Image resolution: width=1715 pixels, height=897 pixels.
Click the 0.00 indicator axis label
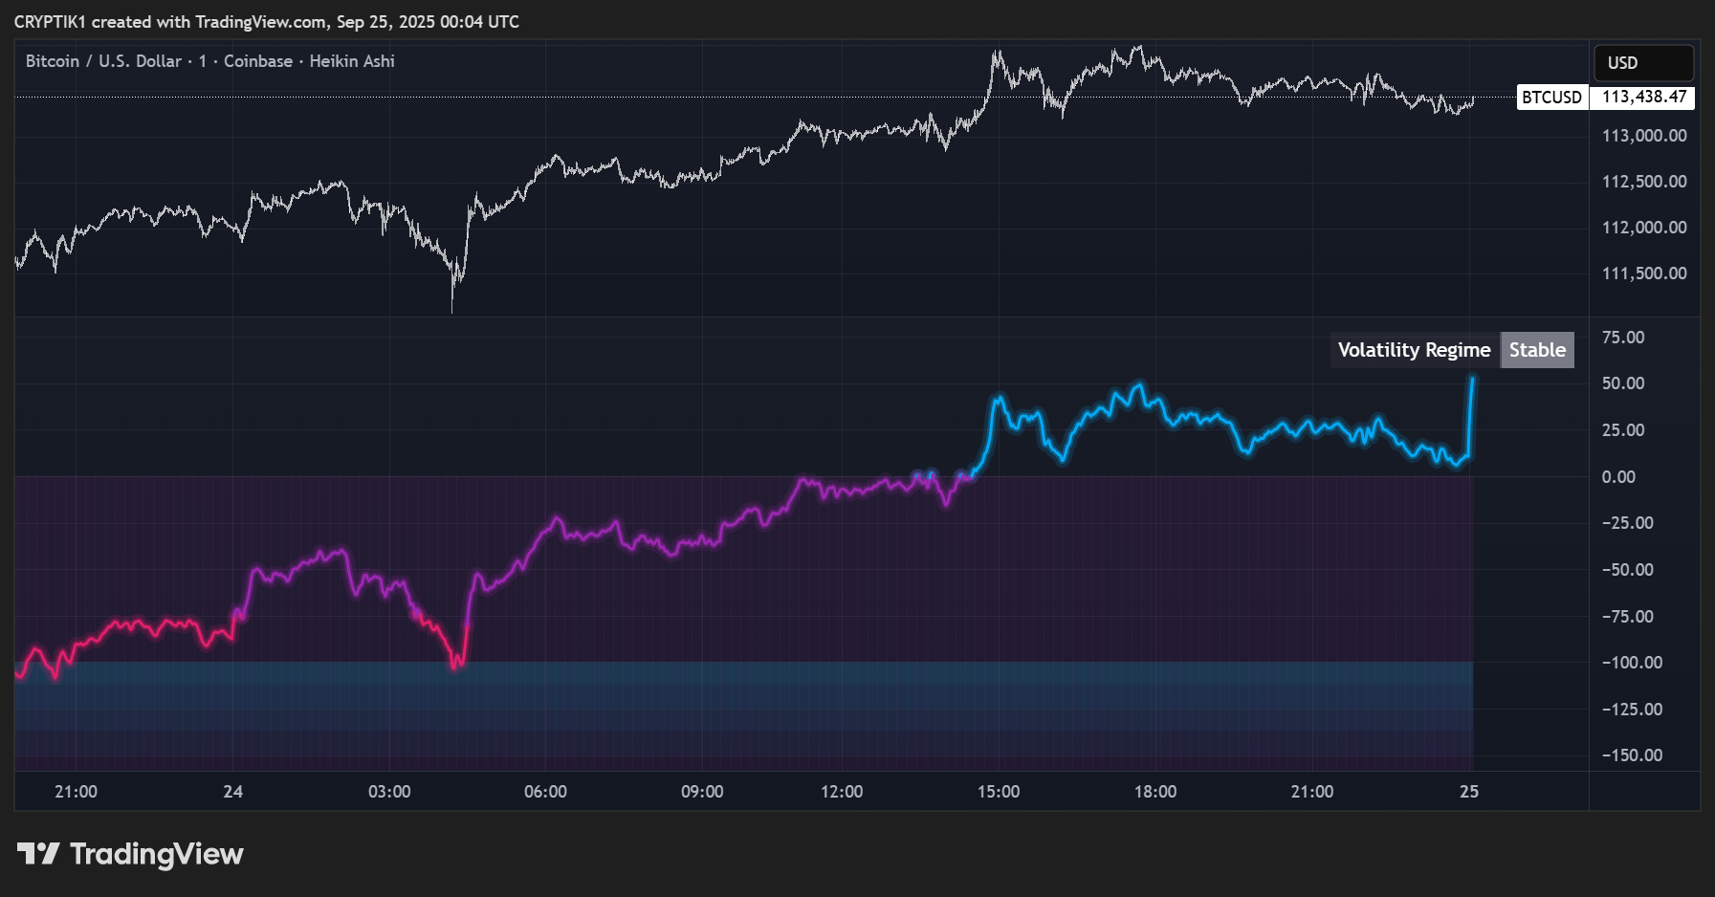(1618, 477)
